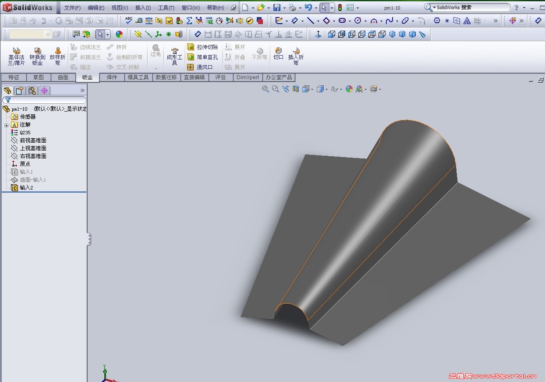The height and width of the screenshot is (382, 545).
Task: Click the Rebuild traffic light icon
Action: click(339, 7)
